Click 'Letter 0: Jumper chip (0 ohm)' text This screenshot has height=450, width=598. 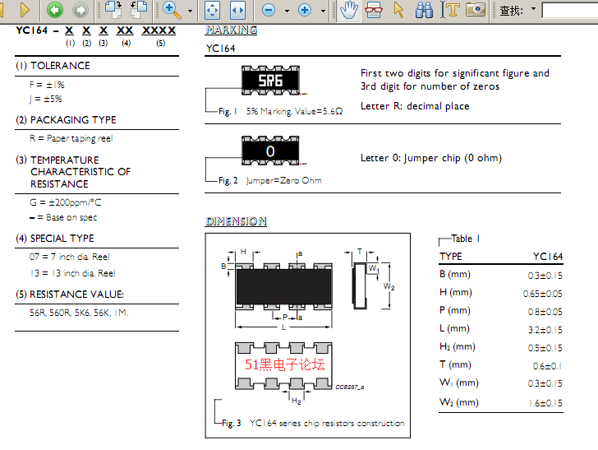pos(431,158)
